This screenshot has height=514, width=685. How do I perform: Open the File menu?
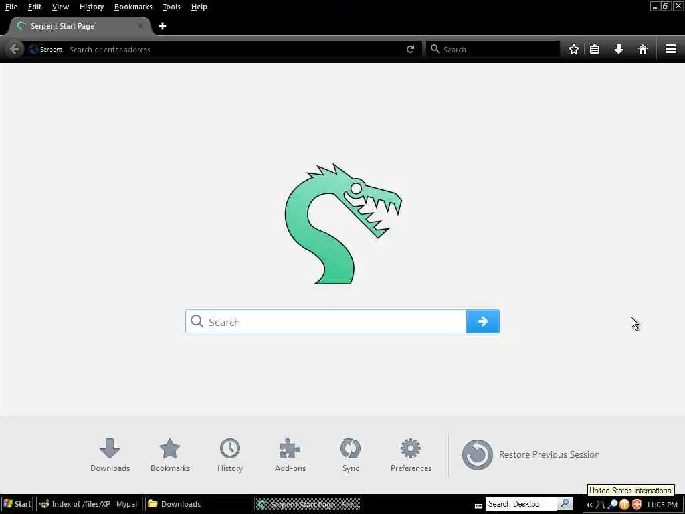pos(11,7)
